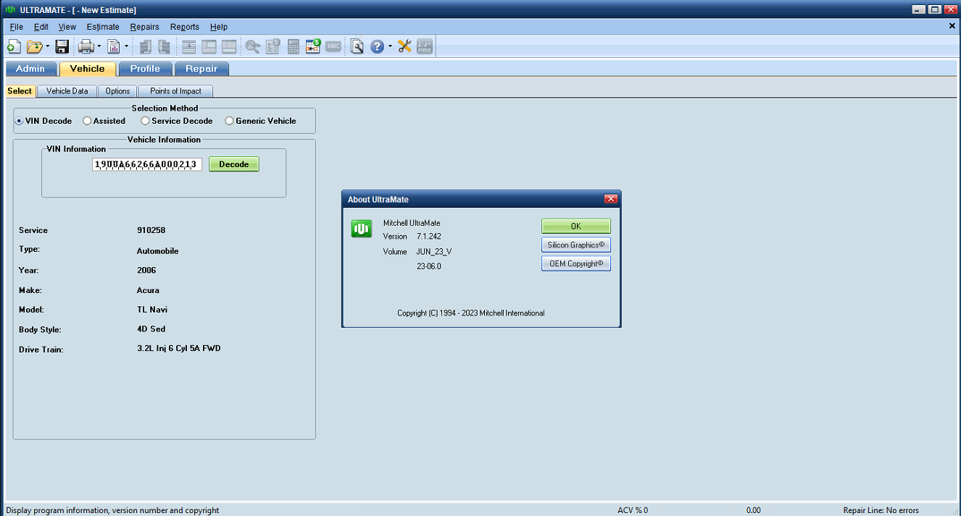Open Help from the toolbar
Screen dimensions: 961x516
tap(377, 46)
